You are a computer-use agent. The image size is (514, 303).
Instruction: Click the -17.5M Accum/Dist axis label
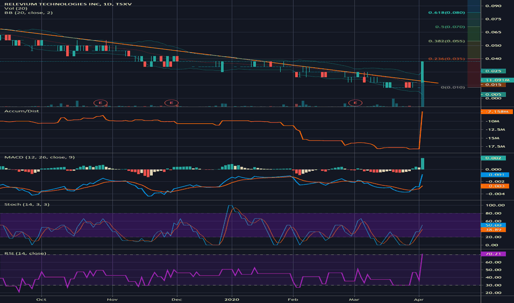tap(495, 147)
